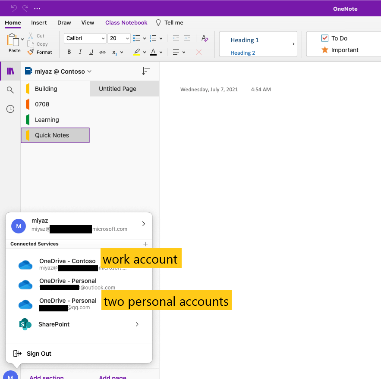
Task: Select the Quick Notes section
Action: pyautogui.click(x=55, y=135)
